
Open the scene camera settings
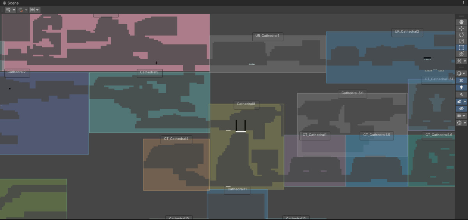coord(459,116)
